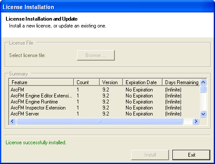215x164 pixels.
Task: Select the ArcFM Inspector Extension row
Action: point(104,108)
